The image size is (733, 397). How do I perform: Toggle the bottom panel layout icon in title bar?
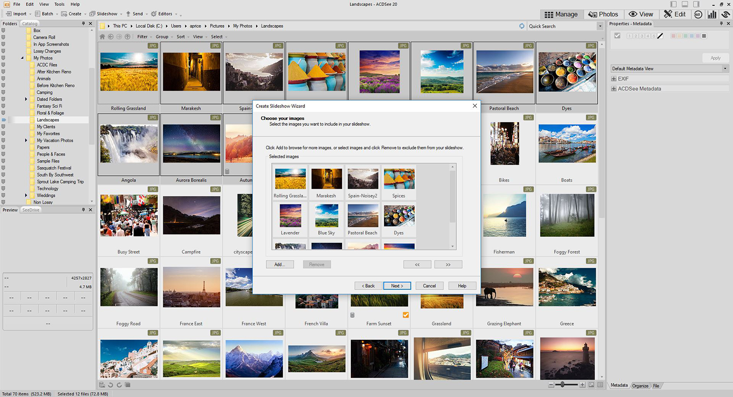pyautogui.click(x=685, y=4)
